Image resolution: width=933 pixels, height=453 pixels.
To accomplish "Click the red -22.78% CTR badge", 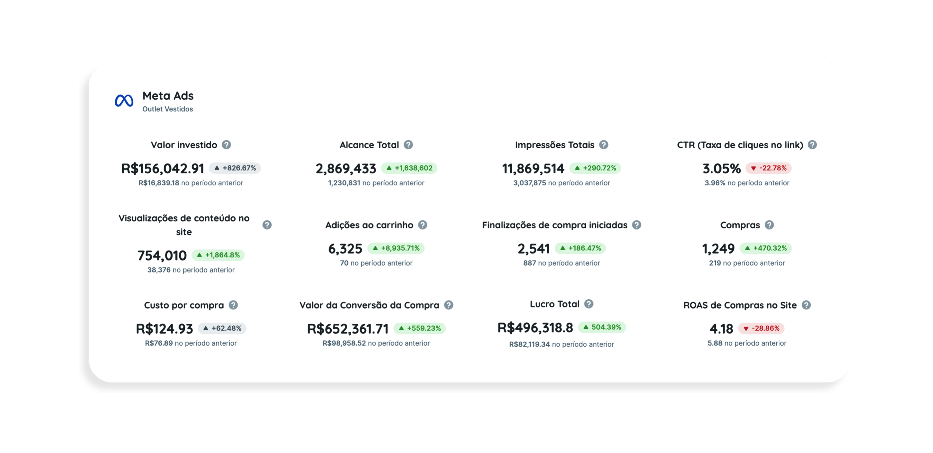I will pyautogui.click(x=768, y=168).
